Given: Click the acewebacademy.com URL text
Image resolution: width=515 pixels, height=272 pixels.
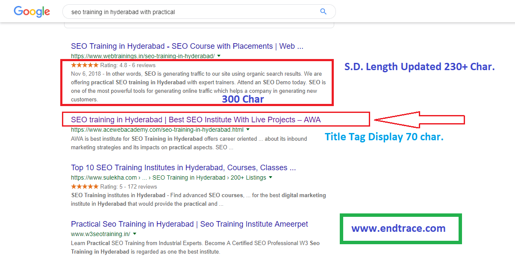Looking at the screenshot, I should [157, 130].
